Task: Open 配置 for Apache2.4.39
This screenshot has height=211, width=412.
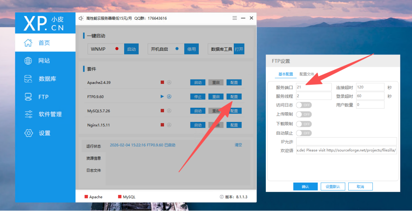Action: point(234,82)
